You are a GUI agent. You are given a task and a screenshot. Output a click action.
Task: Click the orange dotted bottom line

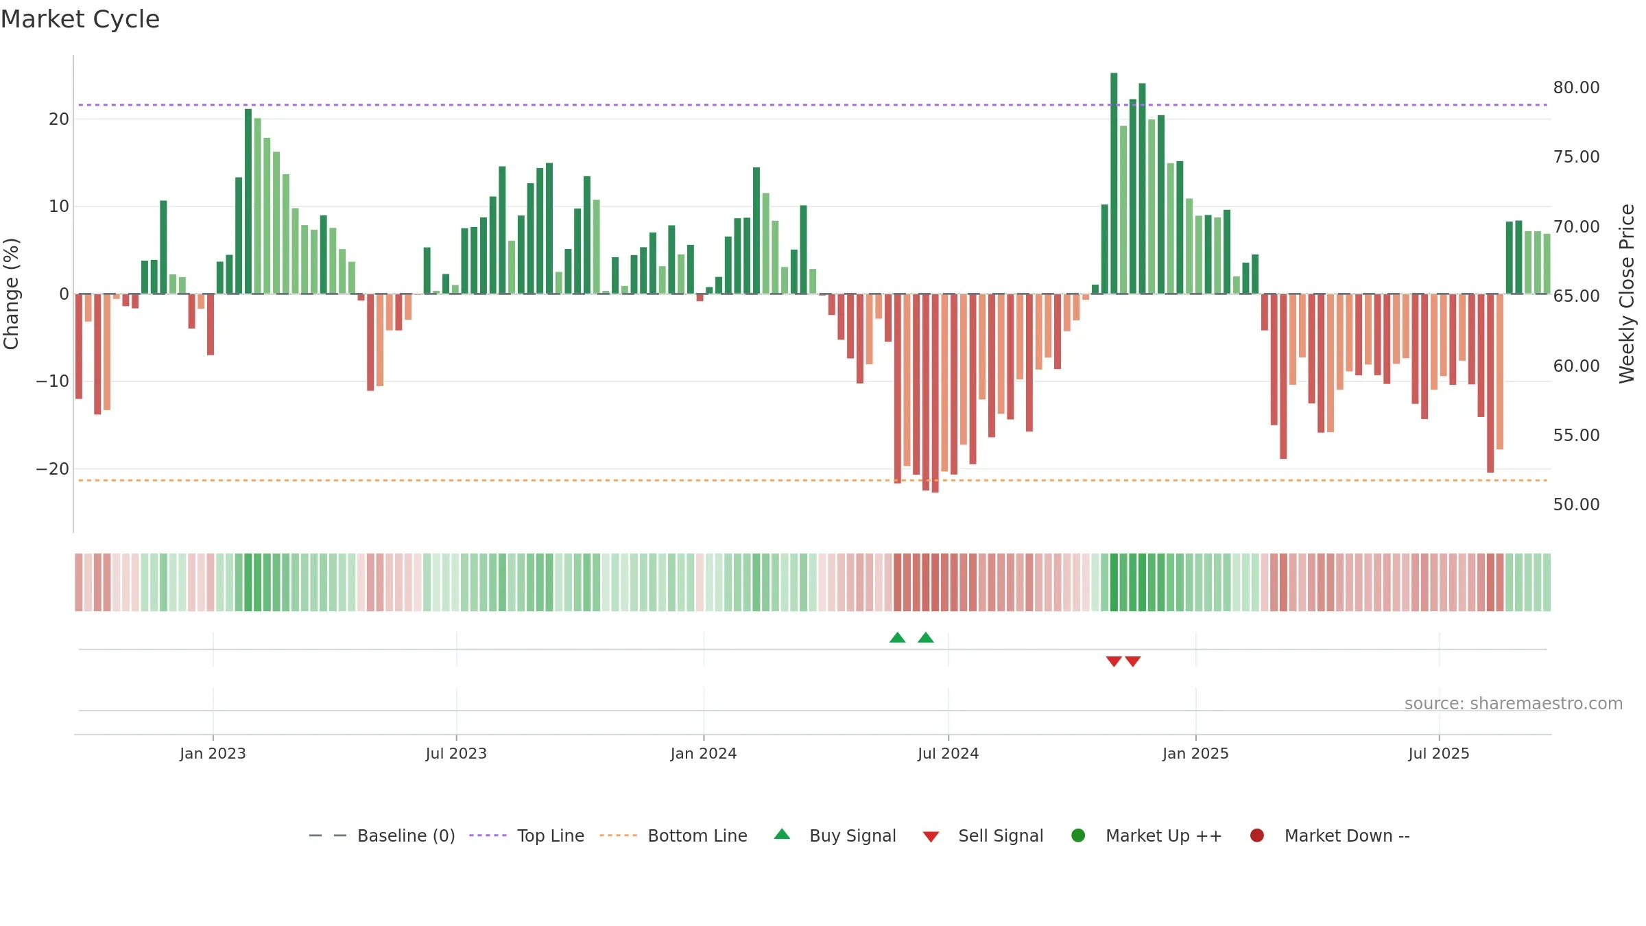[x=813, y=480]
